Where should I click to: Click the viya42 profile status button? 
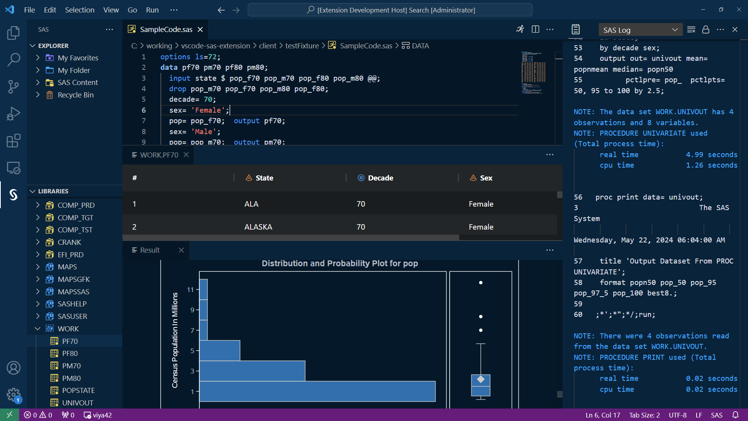[98, 415]
